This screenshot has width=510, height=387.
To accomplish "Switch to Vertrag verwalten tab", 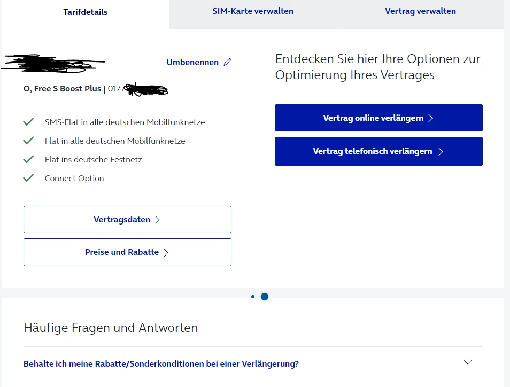I will coord(420,11).
